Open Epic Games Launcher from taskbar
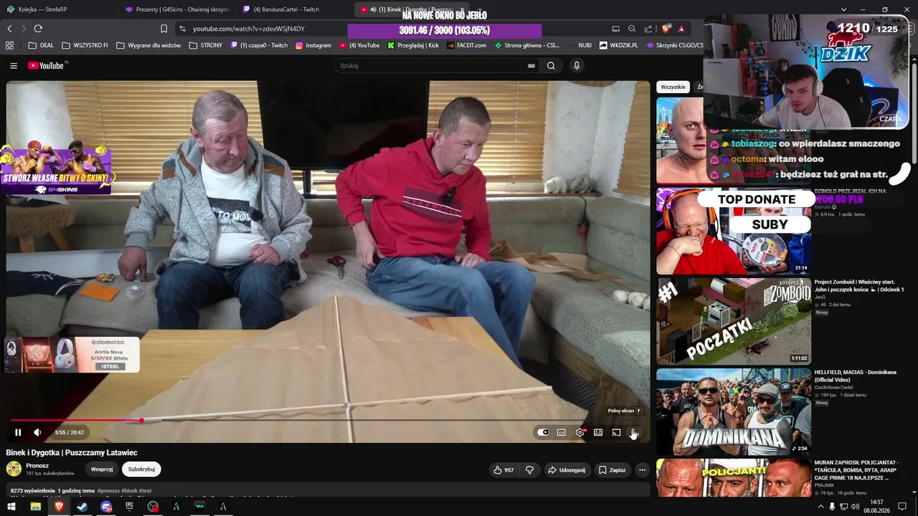This screenshot has height=516, width=918. click(x=130, y=507)
